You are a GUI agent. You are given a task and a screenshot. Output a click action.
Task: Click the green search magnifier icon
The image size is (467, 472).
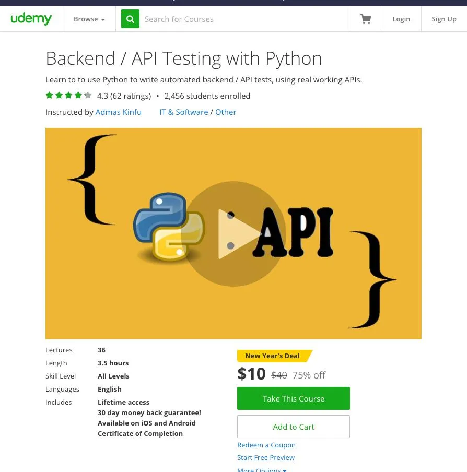[130, 19]
